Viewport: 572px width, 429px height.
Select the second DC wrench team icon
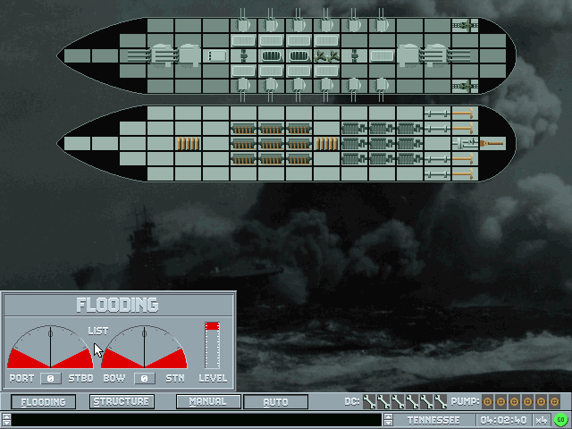coord(383,401)
